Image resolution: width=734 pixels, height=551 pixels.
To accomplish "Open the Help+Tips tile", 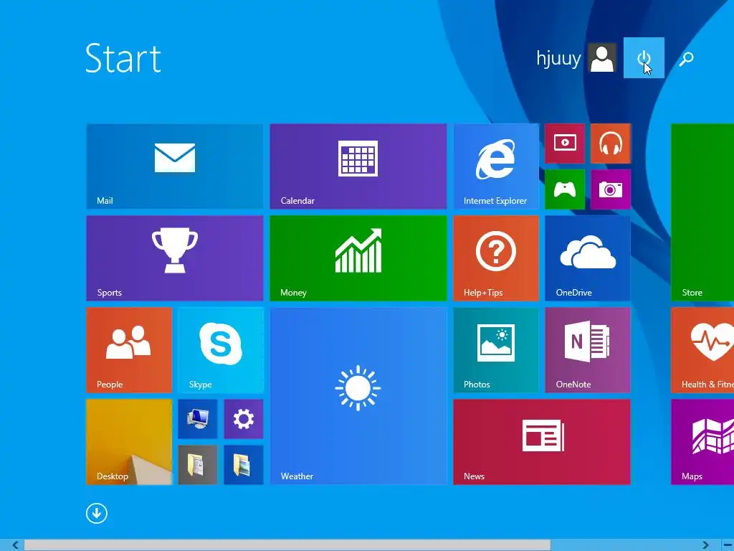I will point(496,258).
